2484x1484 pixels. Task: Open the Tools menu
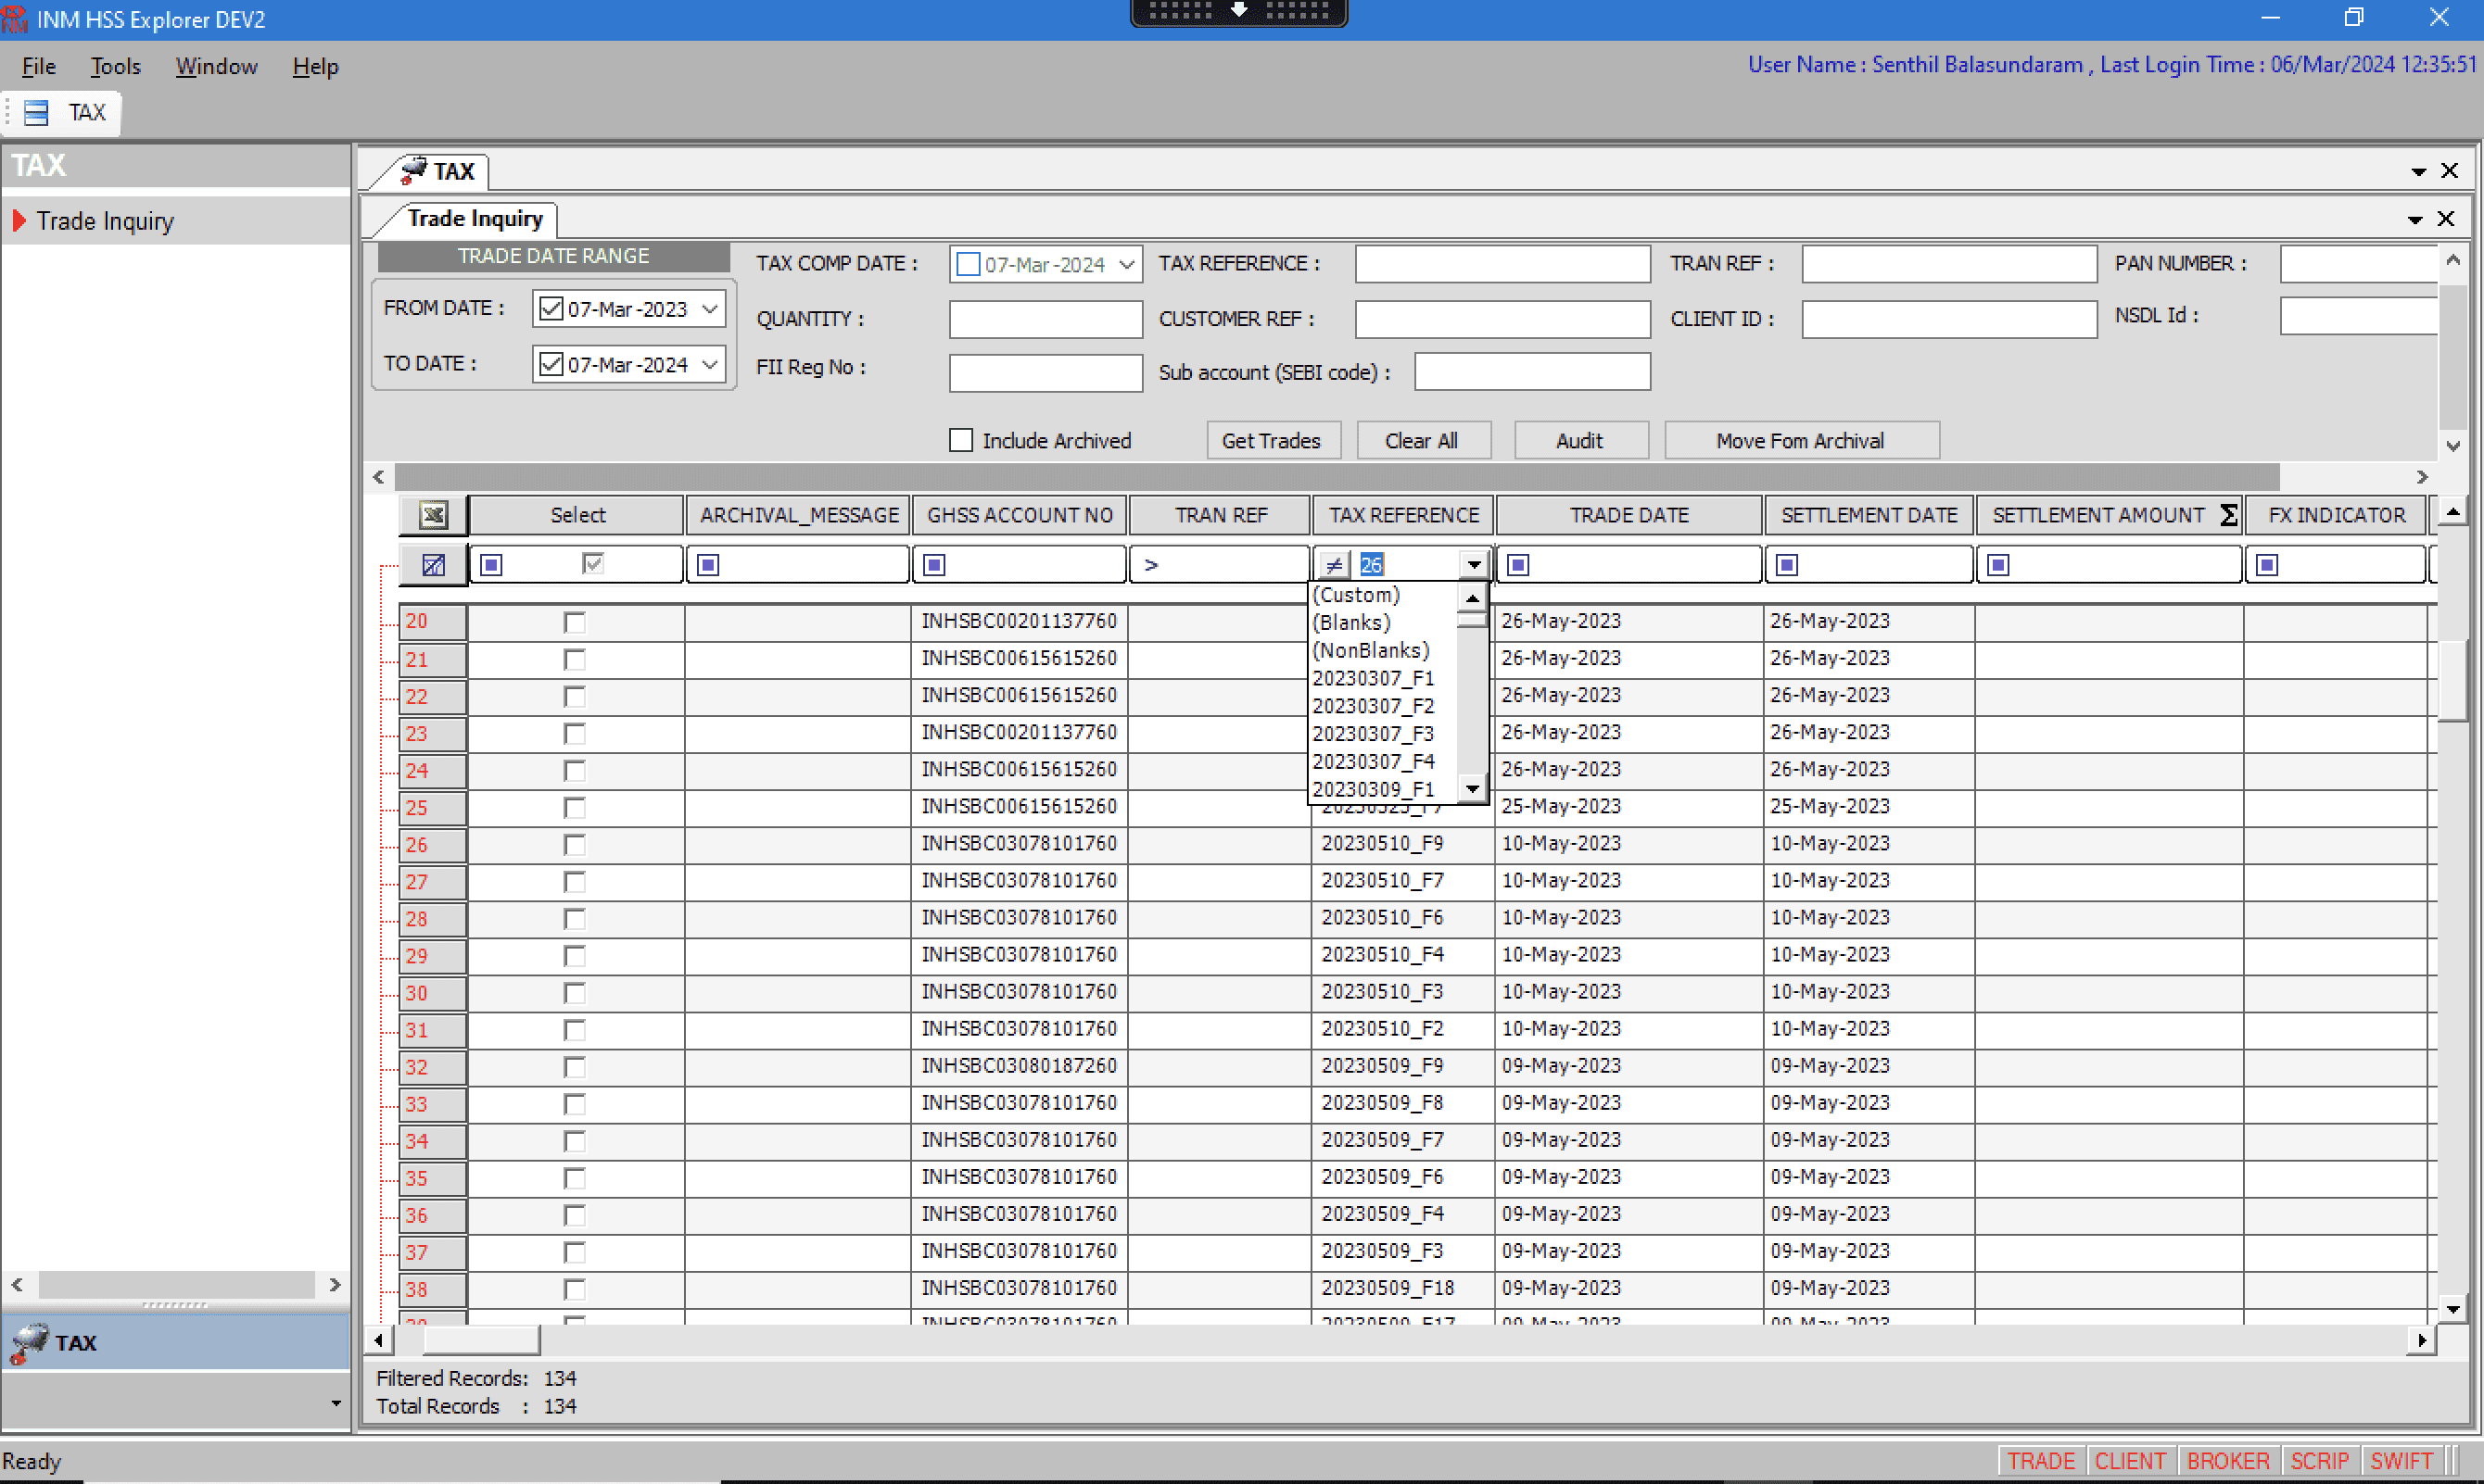pyautogui.click(x=115, y=66)
